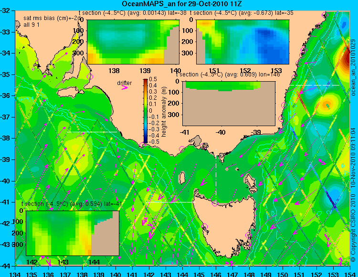This screenshot has width=358, height=277.
Task: Click the 0.5 tick on the color bar
Action: pyautogui.click(x=153, y=79)
